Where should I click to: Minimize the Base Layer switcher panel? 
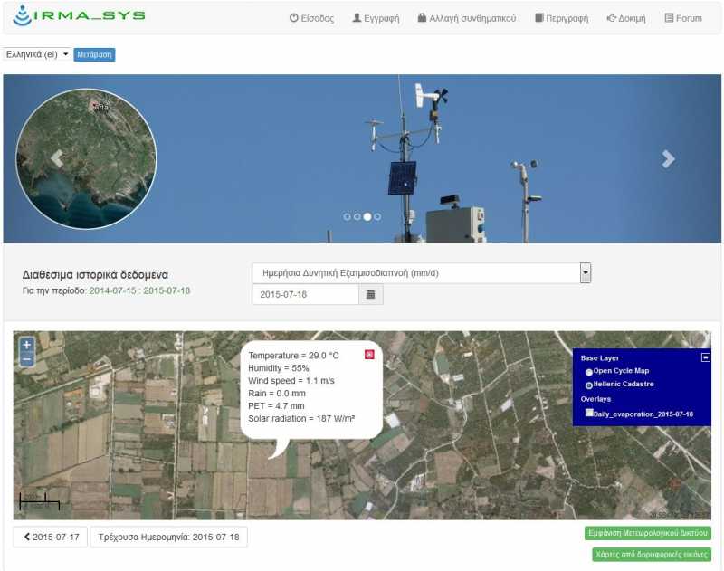click(x=705, y=357)
